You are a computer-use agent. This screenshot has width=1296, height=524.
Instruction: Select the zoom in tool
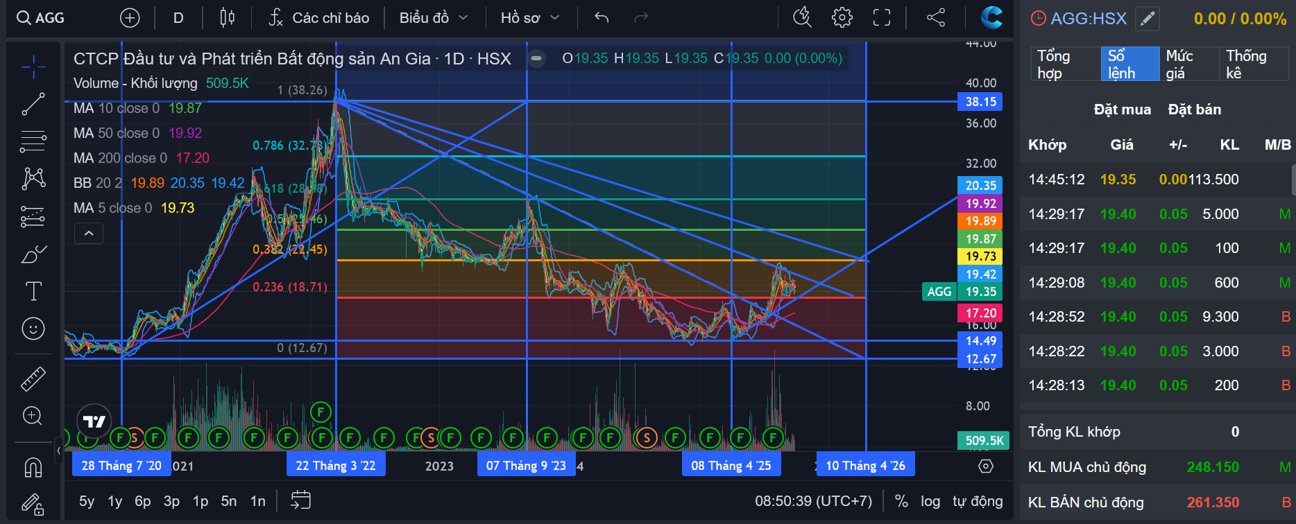[33, 416]
